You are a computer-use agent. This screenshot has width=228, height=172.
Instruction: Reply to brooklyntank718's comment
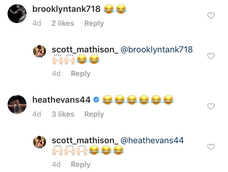(94, 23)
